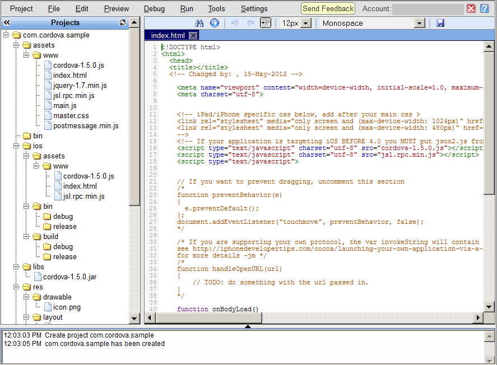The width and height of the screenshot is (497, 365).
Task: Redo the last undone edit
Action: click(x=250, y=23)
